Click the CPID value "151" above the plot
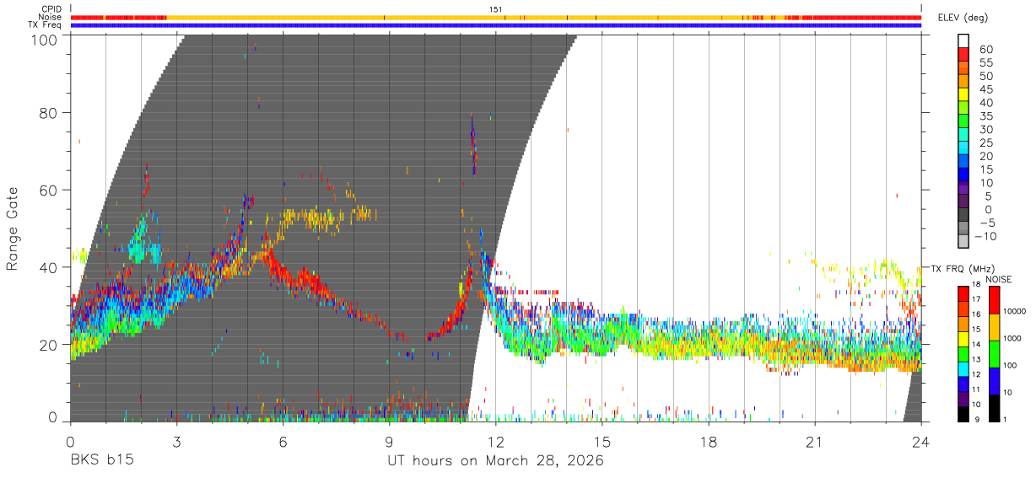Image resolution: width=1036 pixels, height=478 pixels. 496,9
